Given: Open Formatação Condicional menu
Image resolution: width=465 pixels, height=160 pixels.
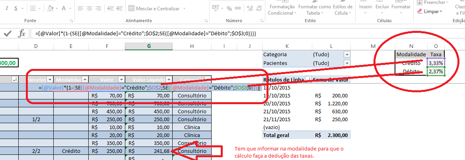Looking at the screenshot, I should coord(282,10).
